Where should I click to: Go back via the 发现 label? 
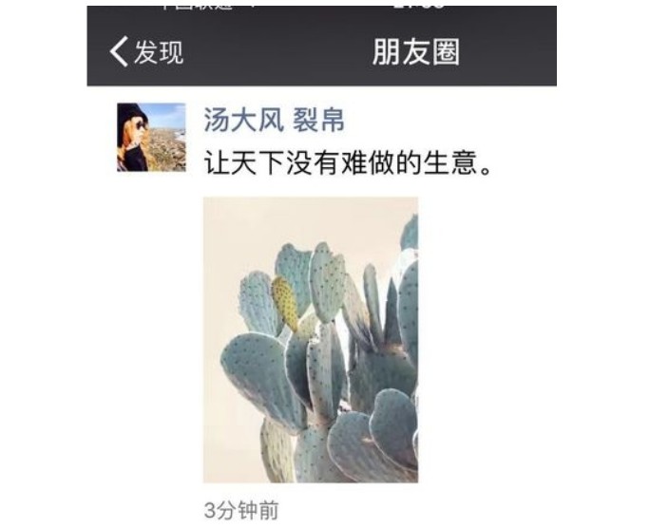click(x=159, y=52)
